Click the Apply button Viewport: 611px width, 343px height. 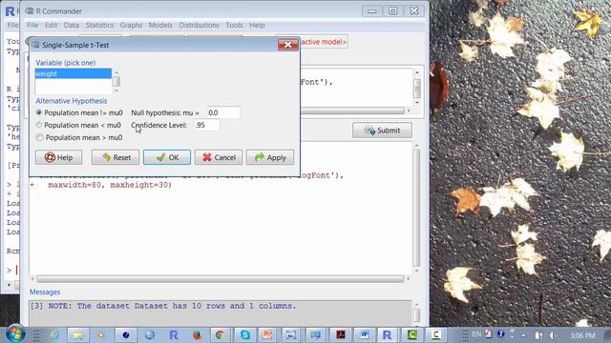(270, 157)
